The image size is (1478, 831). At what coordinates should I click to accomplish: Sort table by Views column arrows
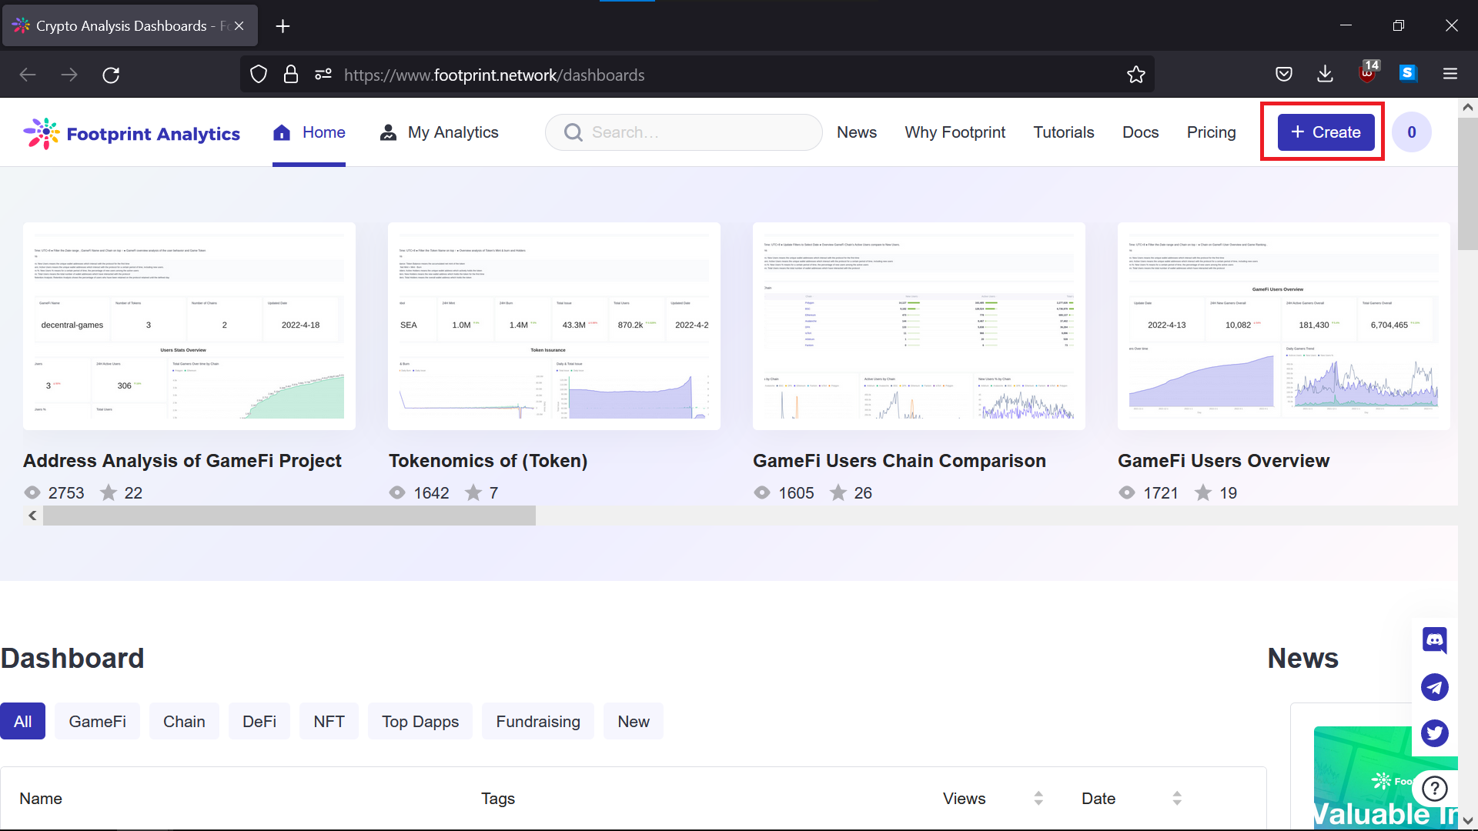coord(1038,799)
